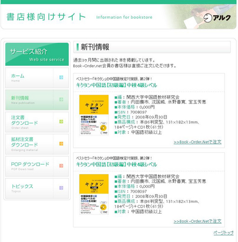
Task: Click the first キクタン book cover thumbnail
Action: pyautogui.click(x=94, y=115)
